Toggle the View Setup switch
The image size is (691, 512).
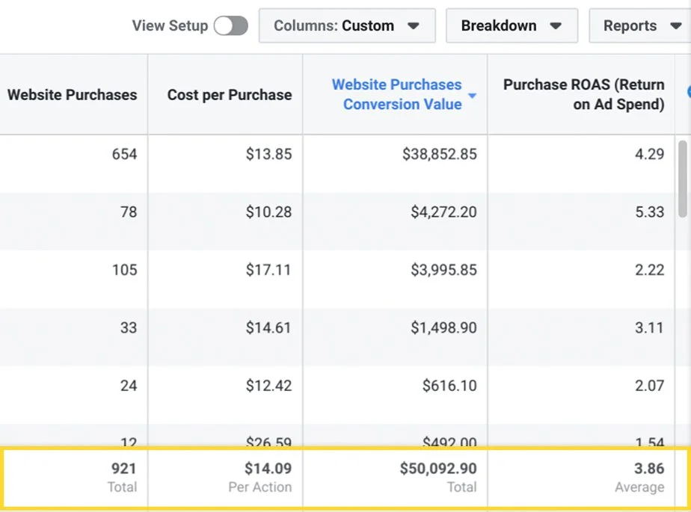click(230, 26)
